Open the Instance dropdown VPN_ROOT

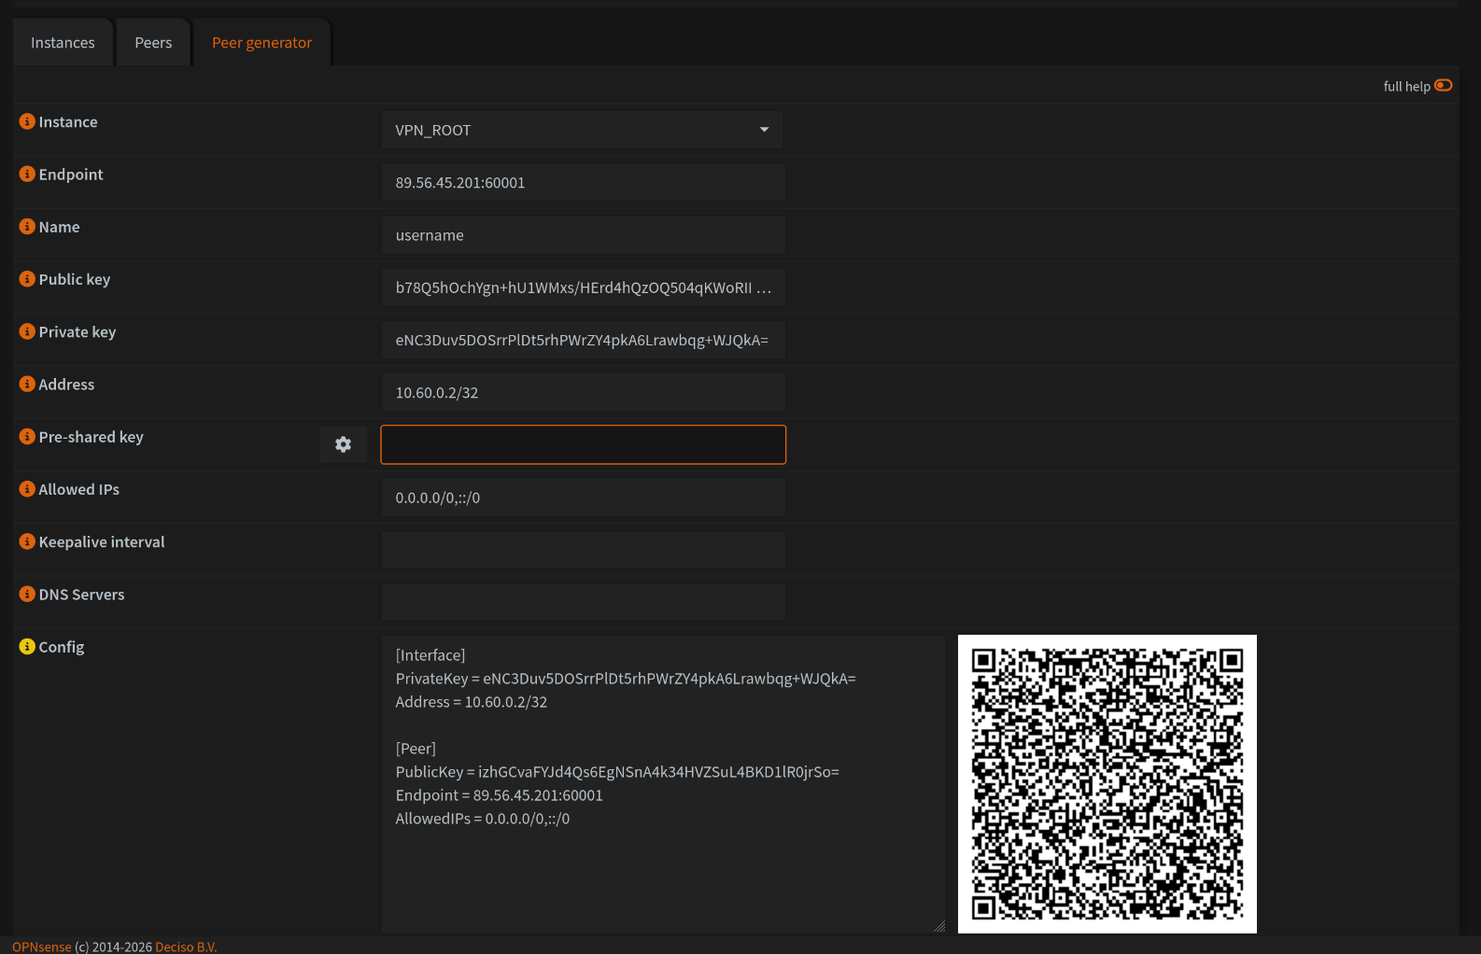click(582, 130)
